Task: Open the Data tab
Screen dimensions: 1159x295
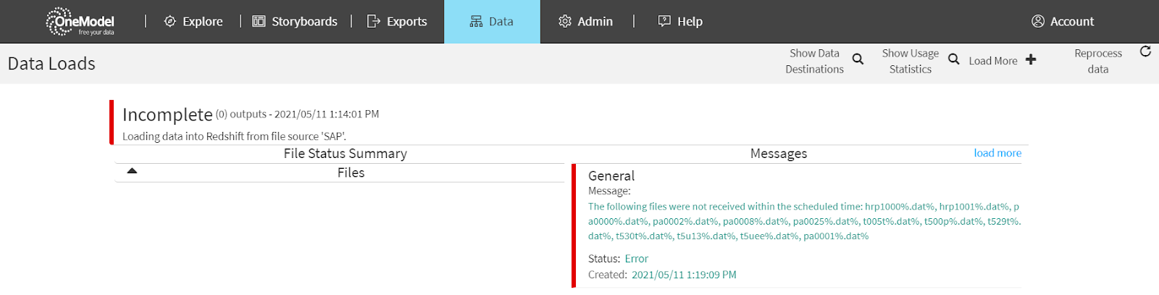Action: 492,22
